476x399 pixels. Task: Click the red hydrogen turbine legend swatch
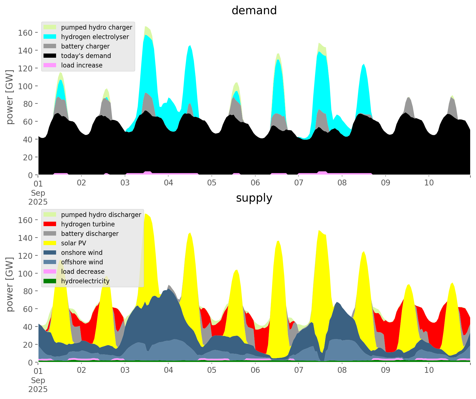point(50,224)
